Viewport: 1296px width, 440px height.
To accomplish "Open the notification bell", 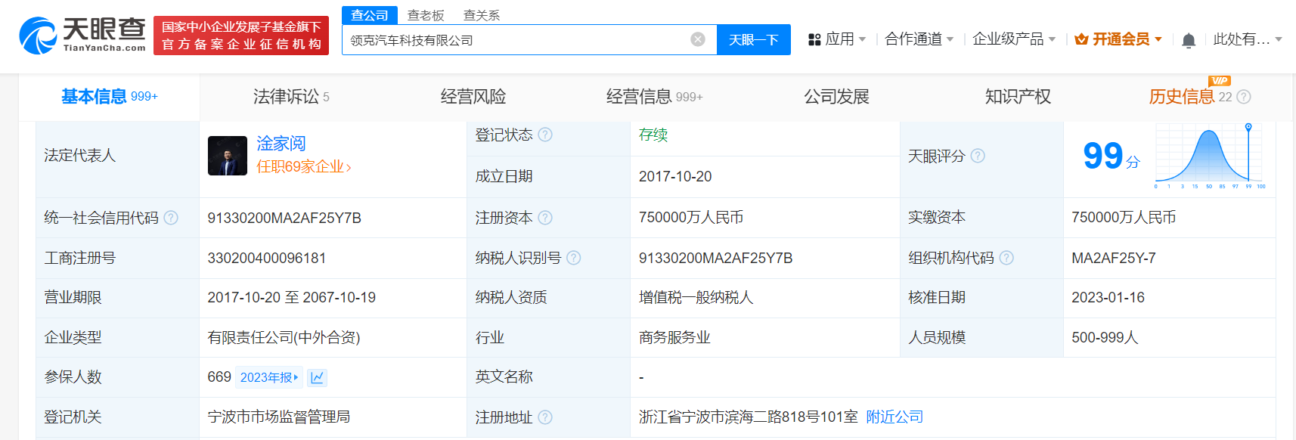I will click(x=1189, y=40).
